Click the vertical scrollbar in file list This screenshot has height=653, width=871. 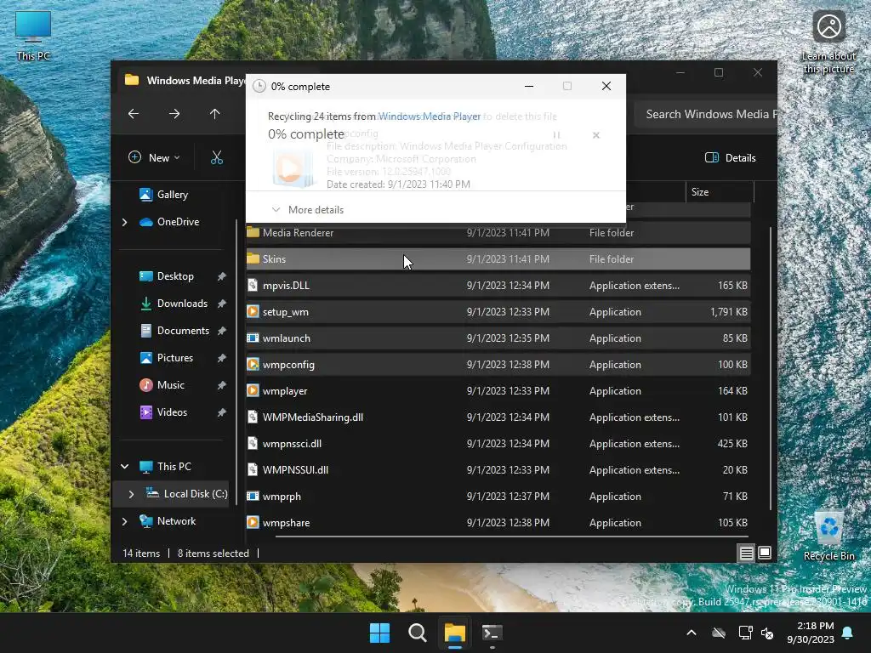tap(771, 367)
